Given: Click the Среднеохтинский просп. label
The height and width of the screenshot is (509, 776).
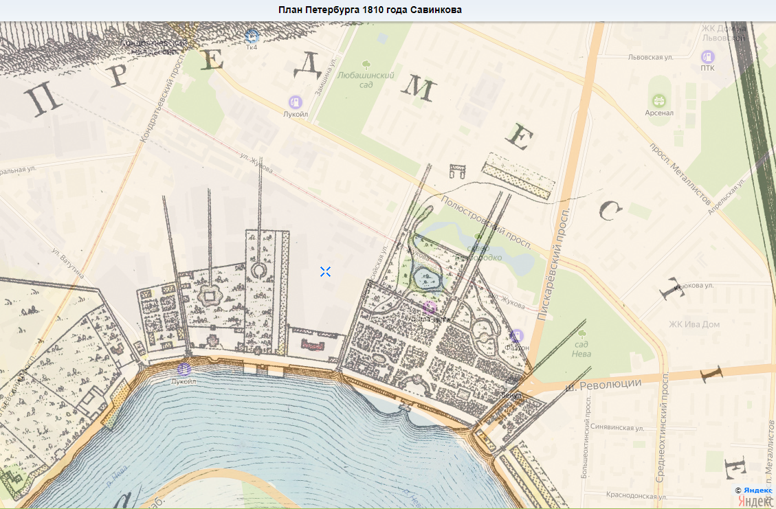Looking at the screenshot, I should pyautogui.click(x=662, y=427).
